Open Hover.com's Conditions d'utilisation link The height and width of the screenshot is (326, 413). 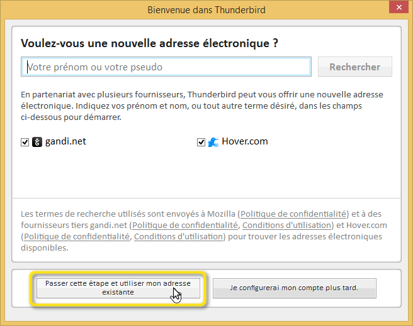pyautogui.click(x=179, y=236)
